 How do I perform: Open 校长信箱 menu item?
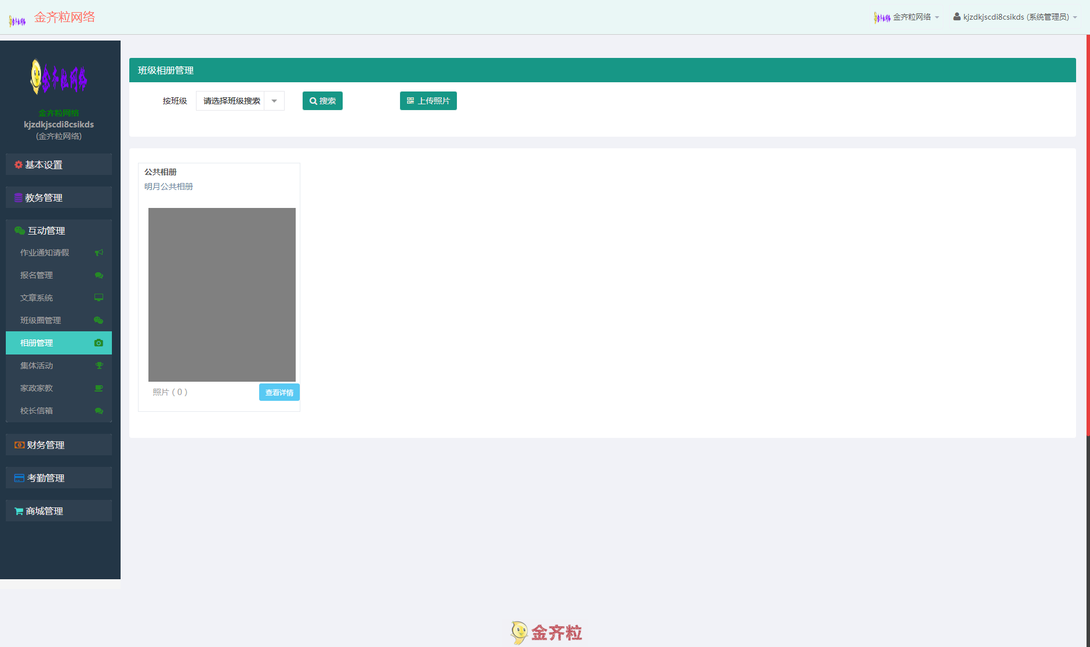(59, 411)
